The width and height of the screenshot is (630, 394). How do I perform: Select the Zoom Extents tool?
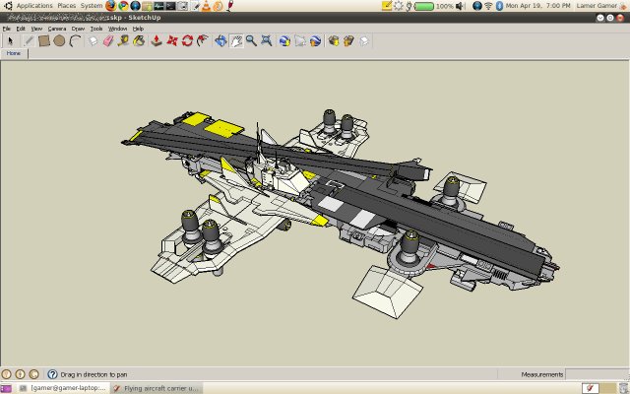[x=267, y=41]
